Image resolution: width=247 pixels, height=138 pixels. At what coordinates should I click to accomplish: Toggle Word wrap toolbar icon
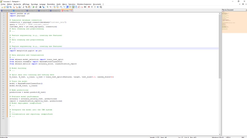point(61,7)
